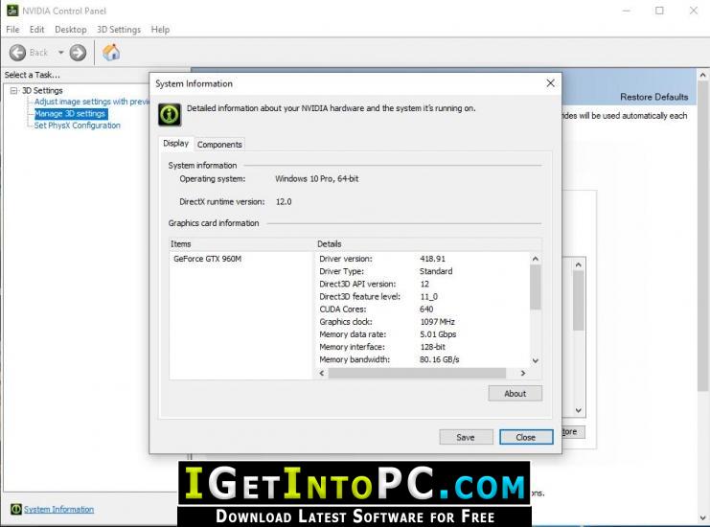Click the Forward arrow icon

coord(78,53)
